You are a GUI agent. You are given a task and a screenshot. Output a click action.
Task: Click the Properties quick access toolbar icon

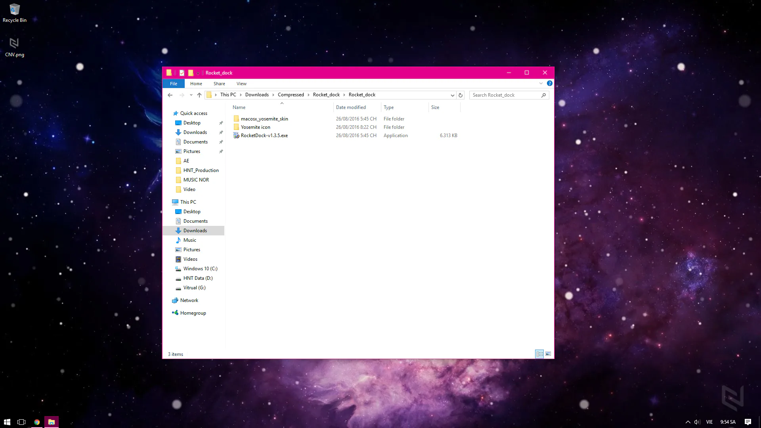(x=182, y=73)
